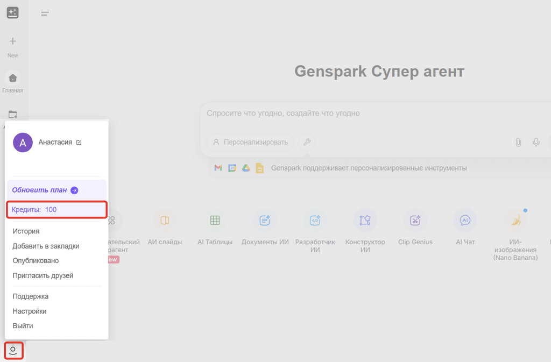Activate the microphone voice input icon

[x=536, y=142]
